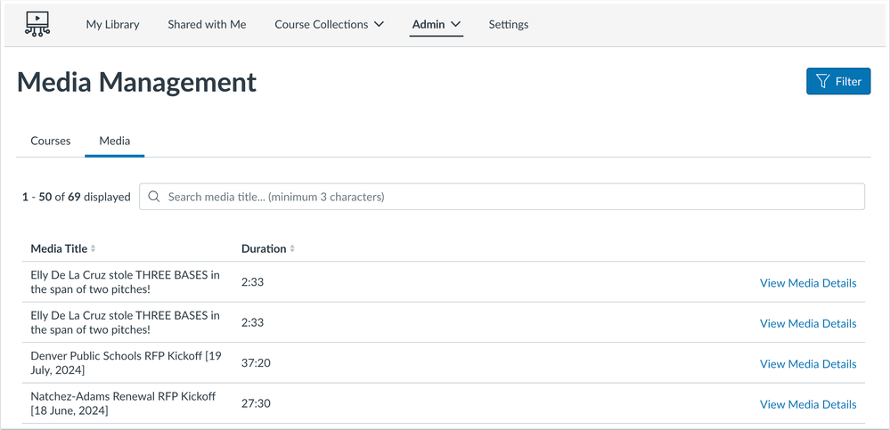
Task: View Media Details for Denver Public Schools video
Action: pyautogui.click(x=807, y=363)
